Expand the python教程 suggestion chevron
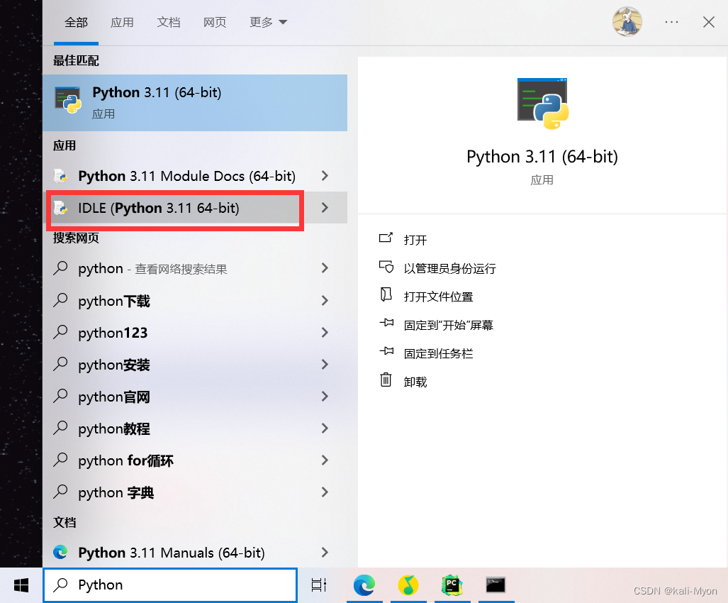The height and width of the screenshot is (603, 728). [325, 428]
